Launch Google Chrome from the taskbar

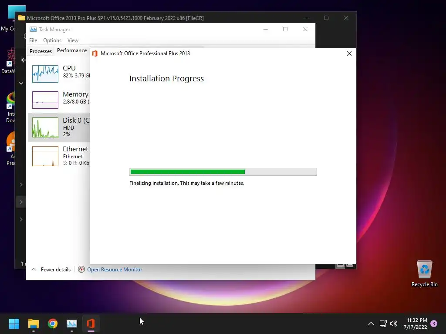click(53, 324)
